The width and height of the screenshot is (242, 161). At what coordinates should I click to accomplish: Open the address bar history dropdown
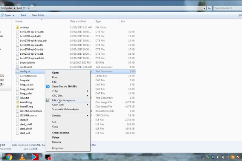[x=204, y=8]
